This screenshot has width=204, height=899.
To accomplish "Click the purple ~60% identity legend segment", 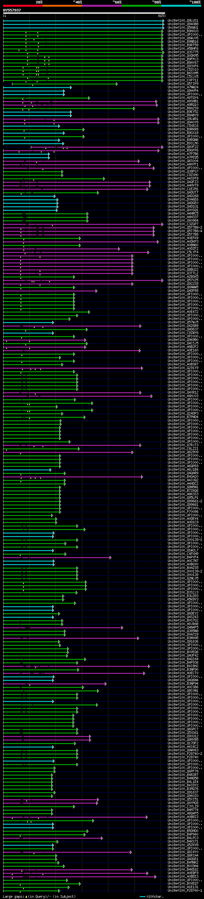I will coord(102,6).
